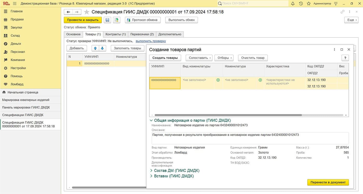The height and width of the screenshot is (194, 363).
Task: Open favorites star in the top bar
Action: (x=309, y=4)
